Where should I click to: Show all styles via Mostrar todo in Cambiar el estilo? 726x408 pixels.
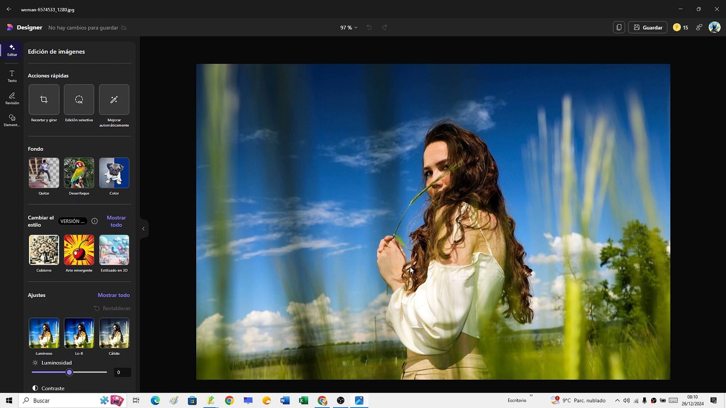coord(116,221)
